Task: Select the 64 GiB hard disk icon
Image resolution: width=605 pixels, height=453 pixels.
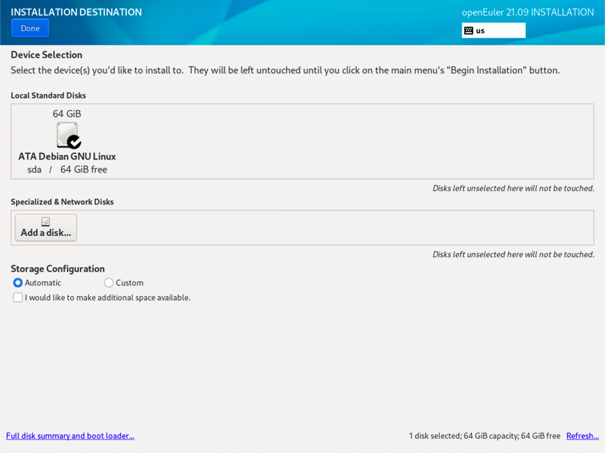Action: pyautogui.click(x=66, y=135)
